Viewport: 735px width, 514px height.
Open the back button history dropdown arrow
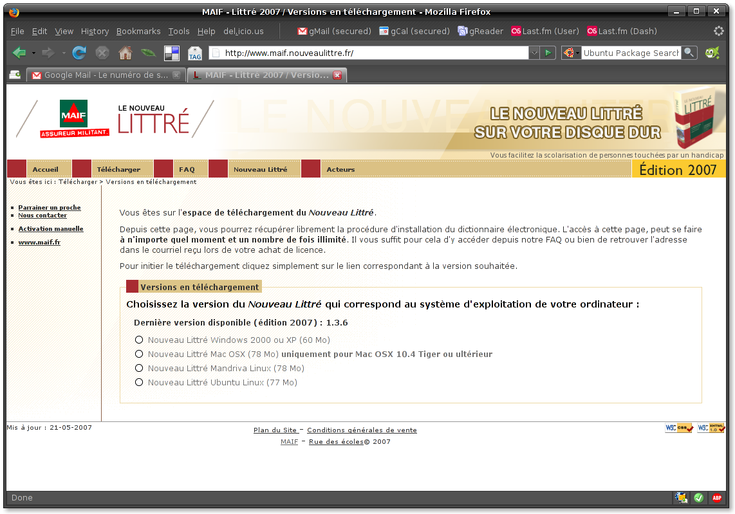point(33,53)
